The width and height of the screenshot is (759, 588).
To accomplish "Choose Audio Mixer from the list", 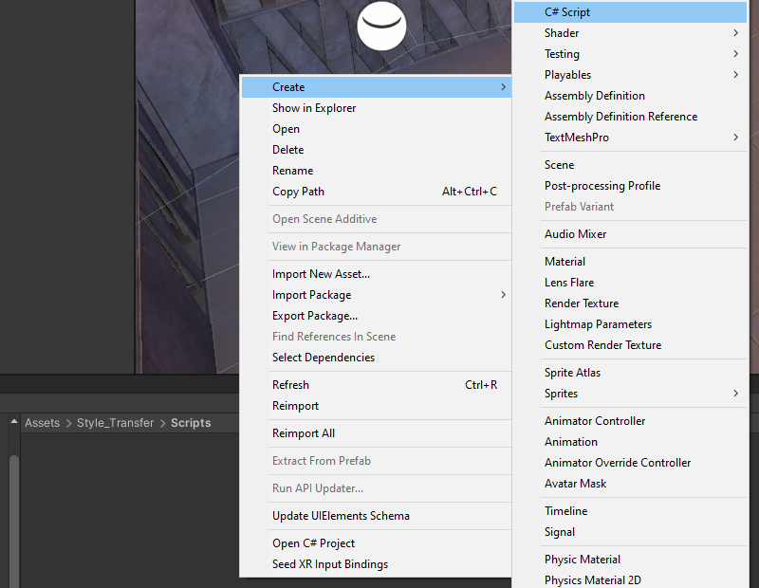I will pyautogui.click(x=575, y=234).
